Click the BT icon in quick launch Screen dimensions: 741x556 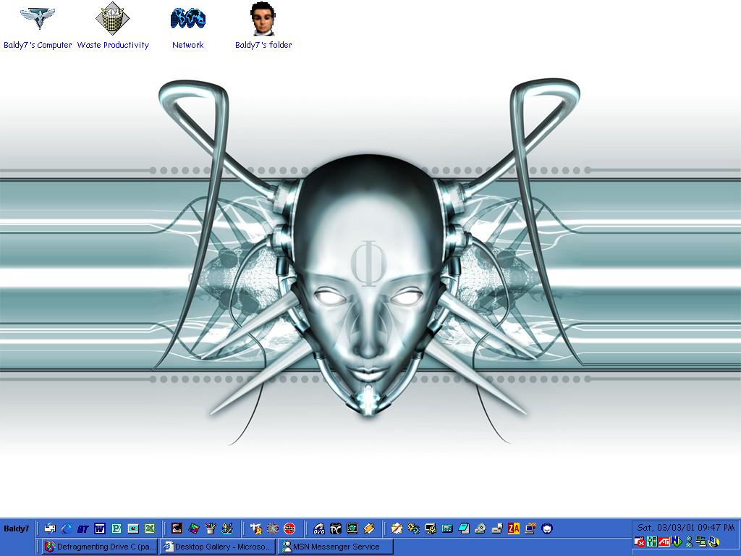(83, 528)
